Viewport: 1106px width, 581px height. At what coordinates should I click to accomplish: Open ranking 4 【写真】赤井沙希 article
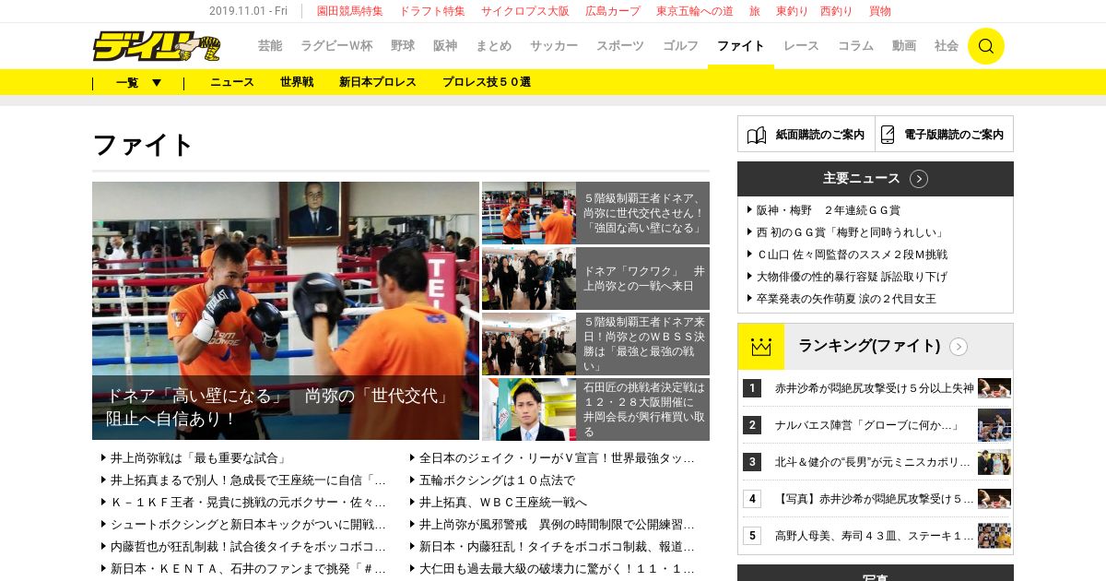click(874, 499)
